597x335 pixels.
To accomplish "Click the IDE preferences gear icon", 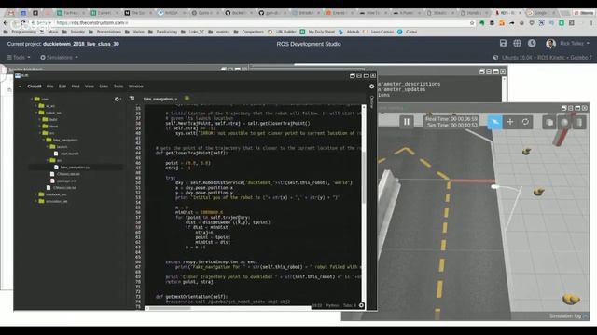I will tap(371, 87).
